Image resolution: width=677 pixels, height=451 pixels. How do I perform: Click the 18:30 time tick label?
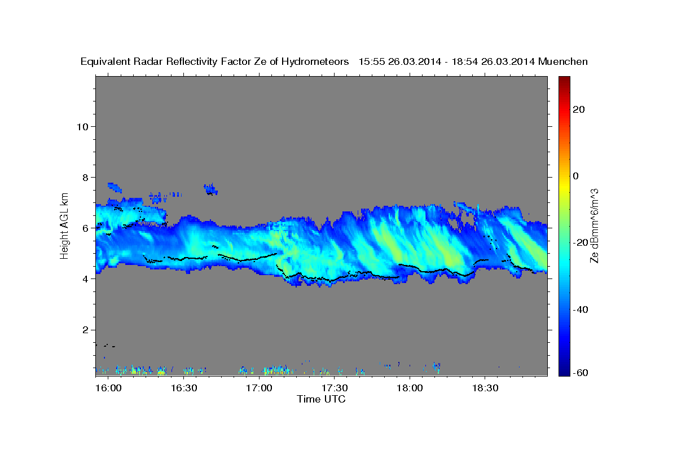click(485, 388)
